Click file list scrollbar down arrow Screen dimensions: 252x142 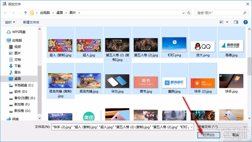(x=249, y=118)
